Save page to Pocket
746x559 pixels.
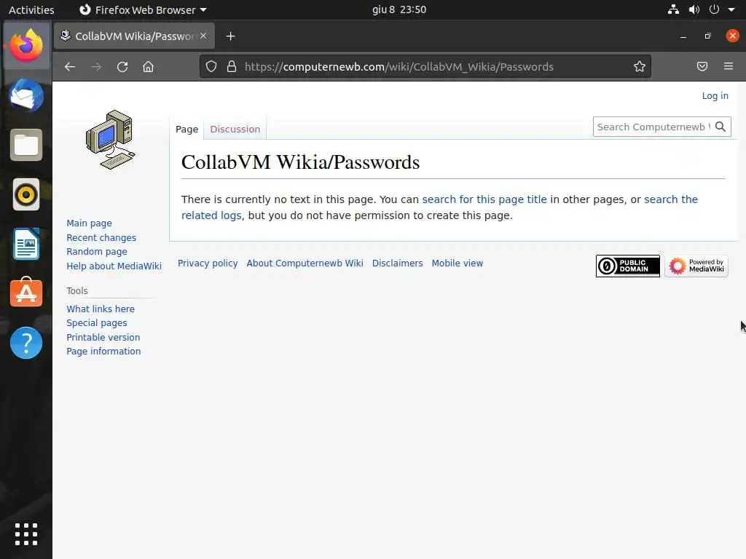coord(702,66)
